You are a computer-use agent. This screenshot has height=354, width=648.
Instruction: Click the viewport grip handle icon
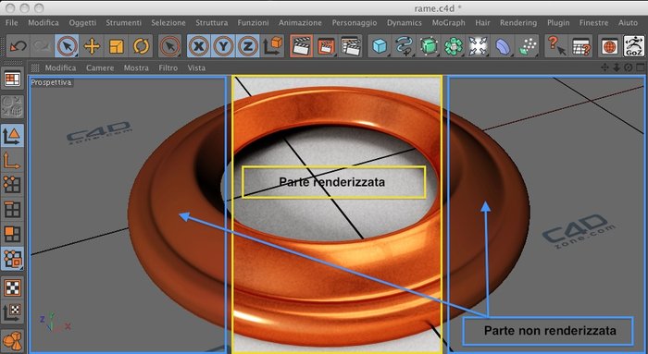[x=35, y=67]
